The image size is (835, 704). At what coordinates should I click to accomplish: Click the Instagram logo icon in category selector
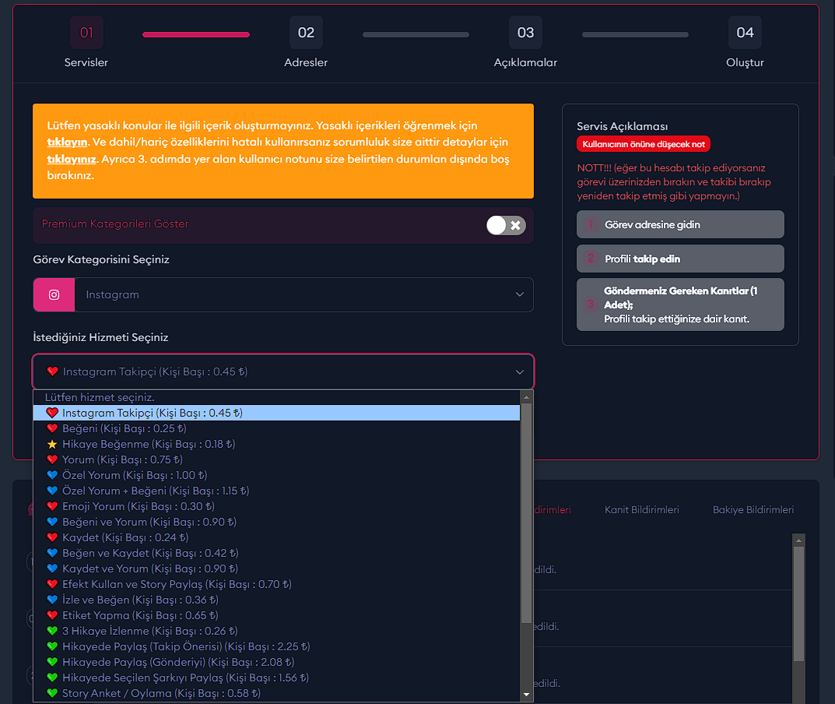pyautogui.click(x=54, y=294)
